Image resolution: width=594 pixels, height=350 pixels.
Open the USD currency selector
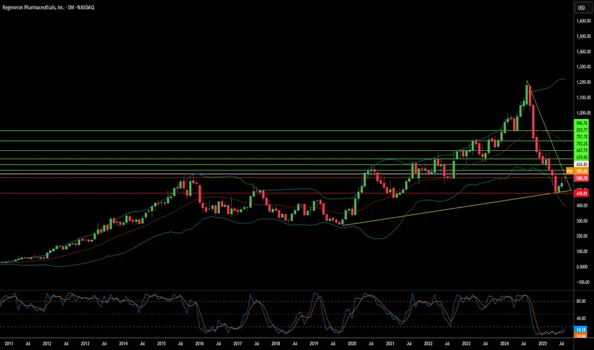pos(581,8)
